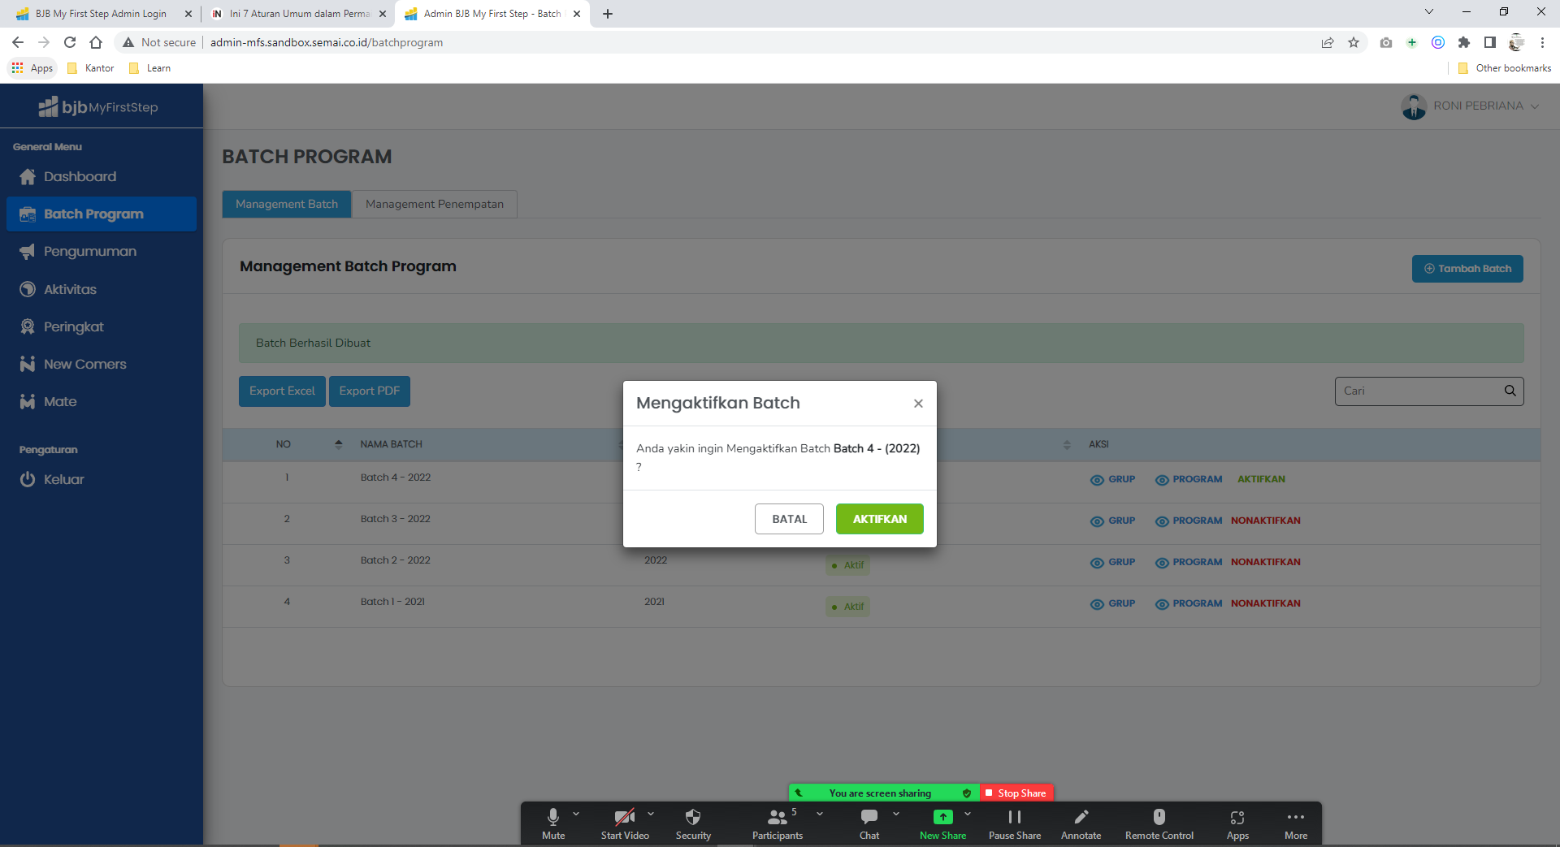Switch to the Management Penempatan tab

click(x=435, y=204)
